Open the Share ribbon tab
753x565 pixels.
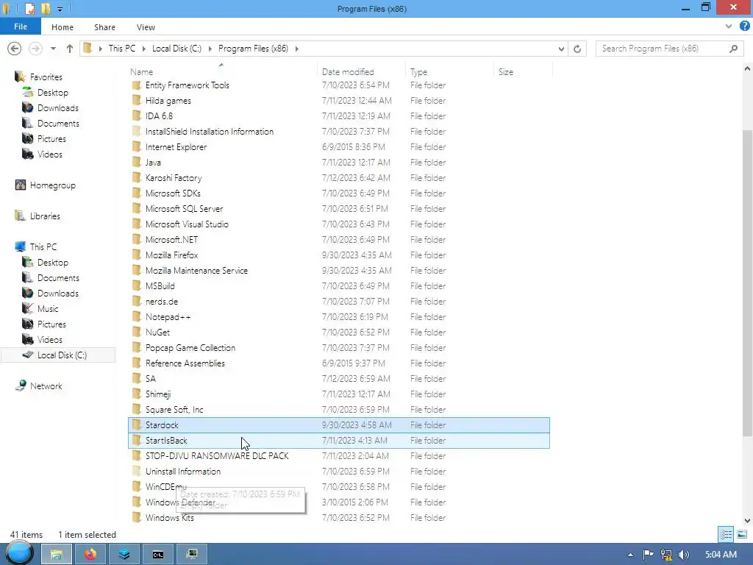tap(104, 27)
